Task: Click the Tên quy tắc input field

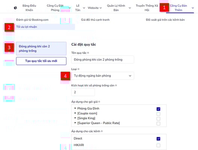Action: (103, 60)
